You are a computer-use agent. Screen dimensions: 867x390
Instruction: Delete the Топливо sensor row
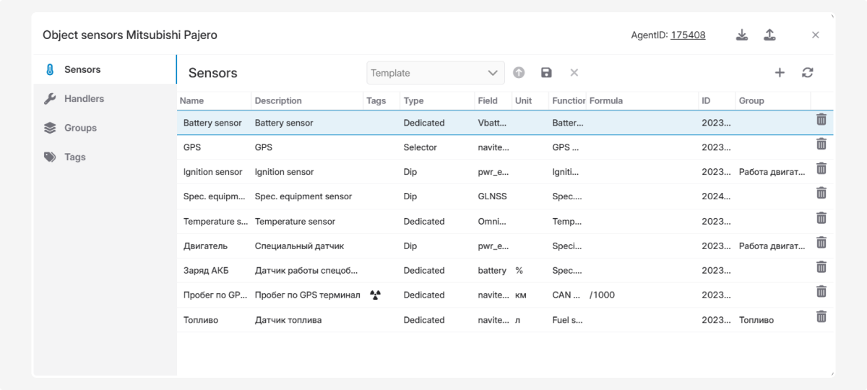821,316
